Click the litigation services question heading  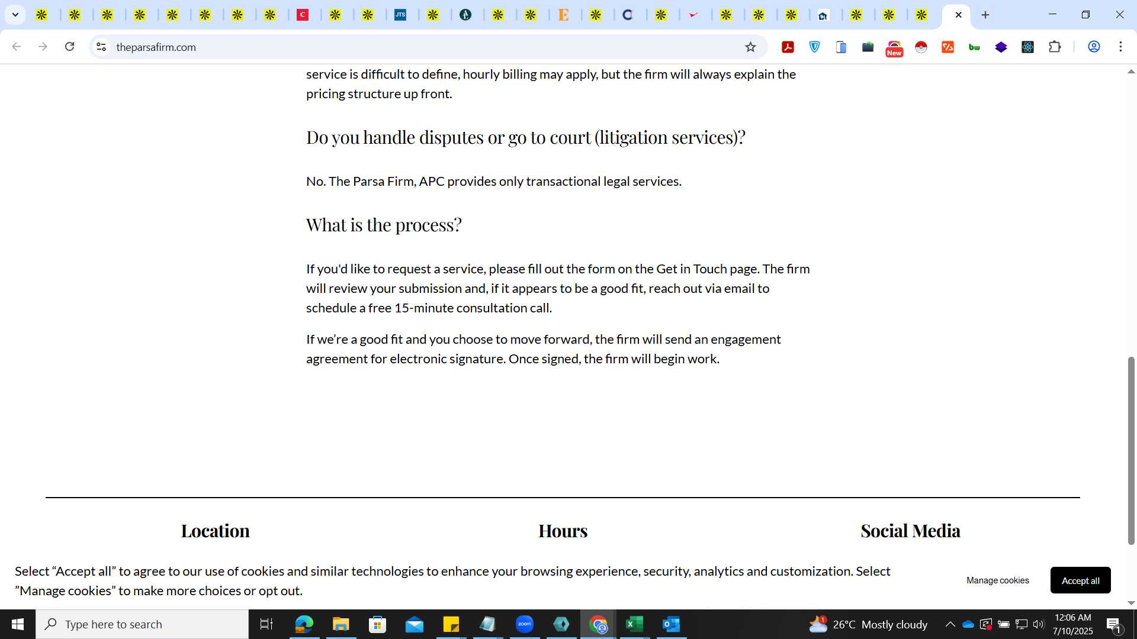(525, 137)
